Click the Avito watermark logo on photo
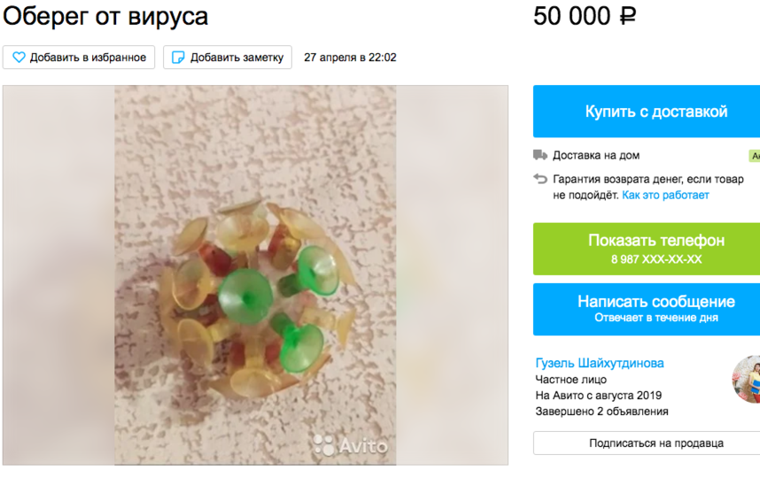760x478 pixels. click(351, 445)
